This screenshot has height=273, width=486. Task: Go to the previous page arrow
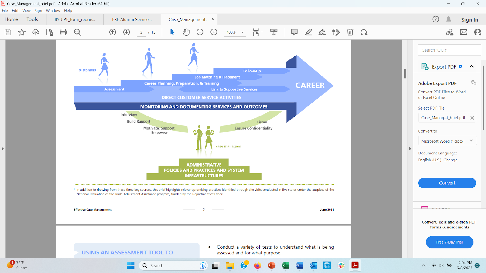click(x=113, y=32)
